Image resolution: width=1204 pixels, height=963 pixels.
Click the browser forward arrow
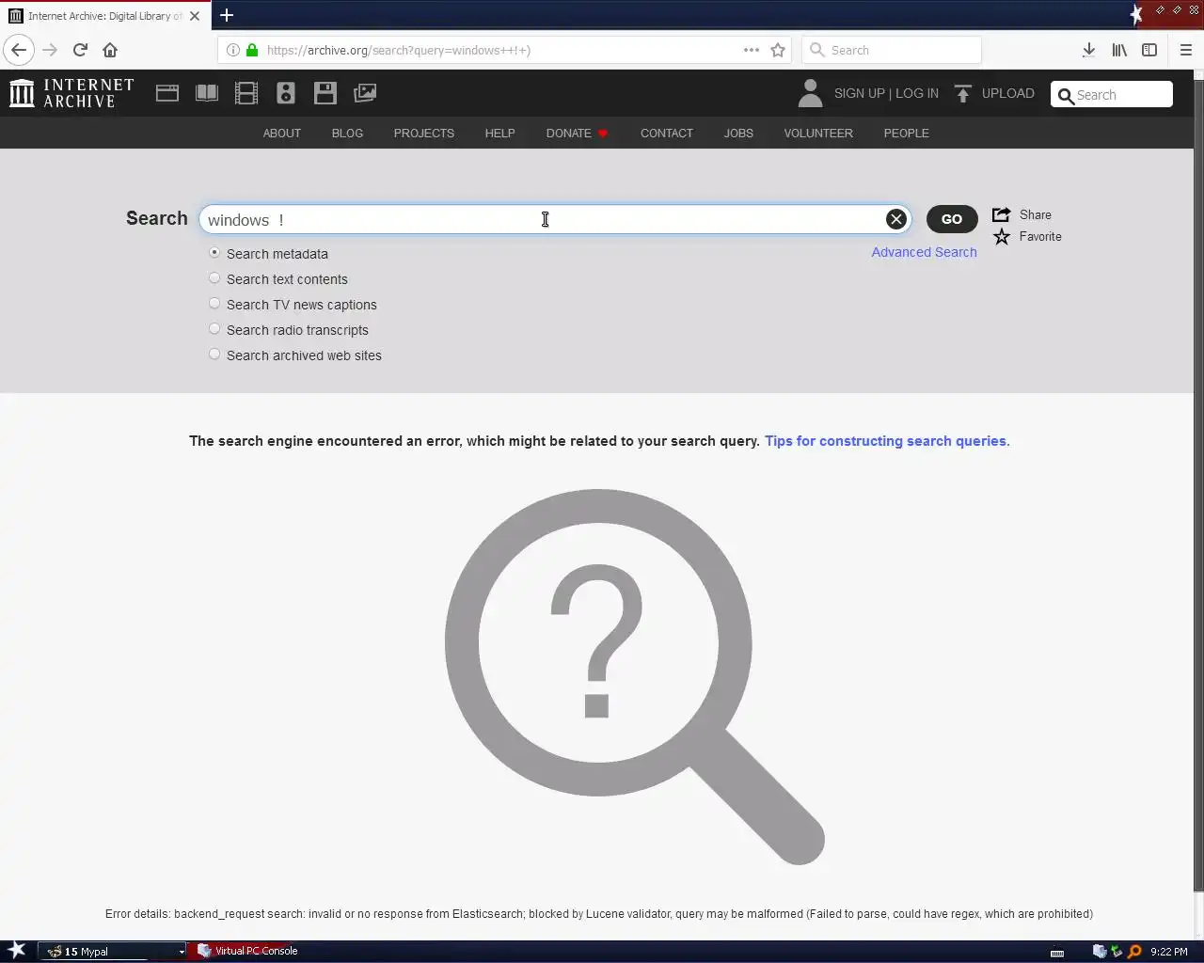pyautogui.click(x=50, y=50)
